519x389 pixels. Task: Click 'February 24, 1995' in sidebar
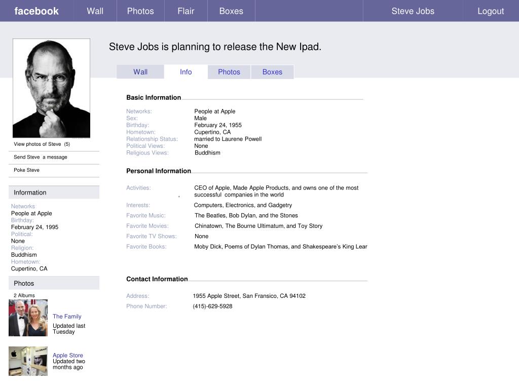click(35, 227)
